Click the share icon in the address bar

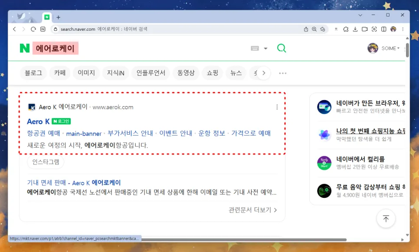(306, 29)
